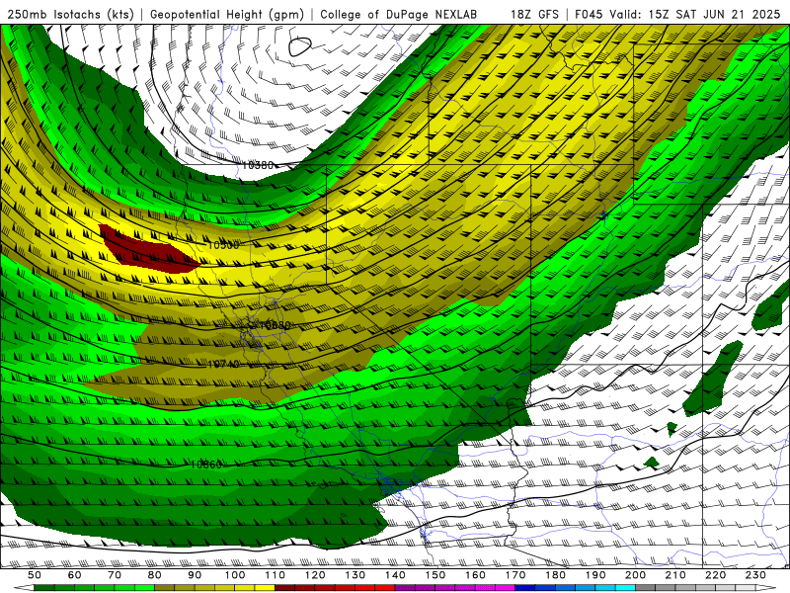Click the 70 tick label on the color scale
This screenshot has height=593, width=790.
[115, 575]
